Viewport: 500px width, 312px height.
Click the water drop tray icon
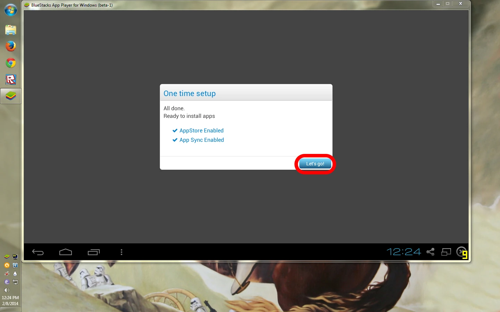tap(15, 274)
